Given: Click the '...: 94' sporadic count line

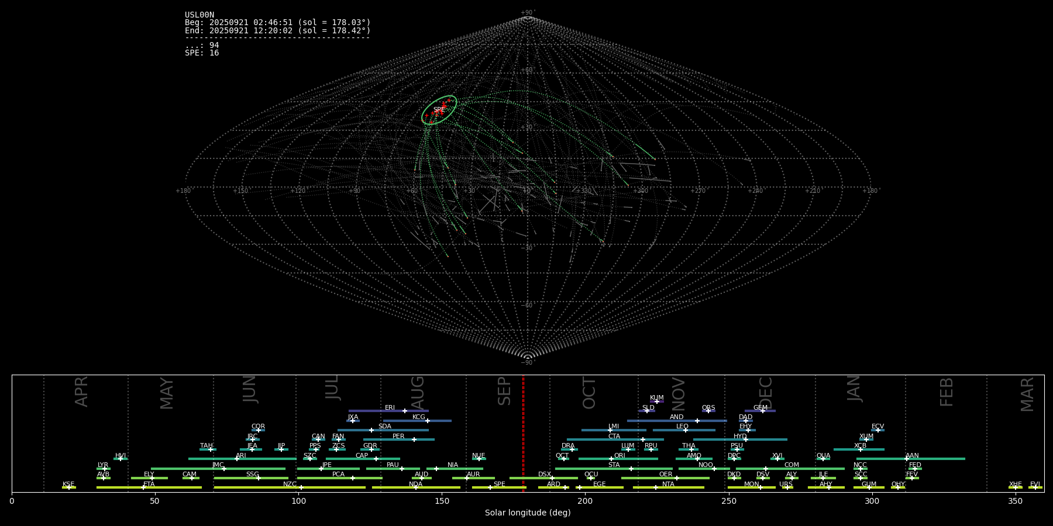Looking at the screenshot, I should [x=202, y=46].
